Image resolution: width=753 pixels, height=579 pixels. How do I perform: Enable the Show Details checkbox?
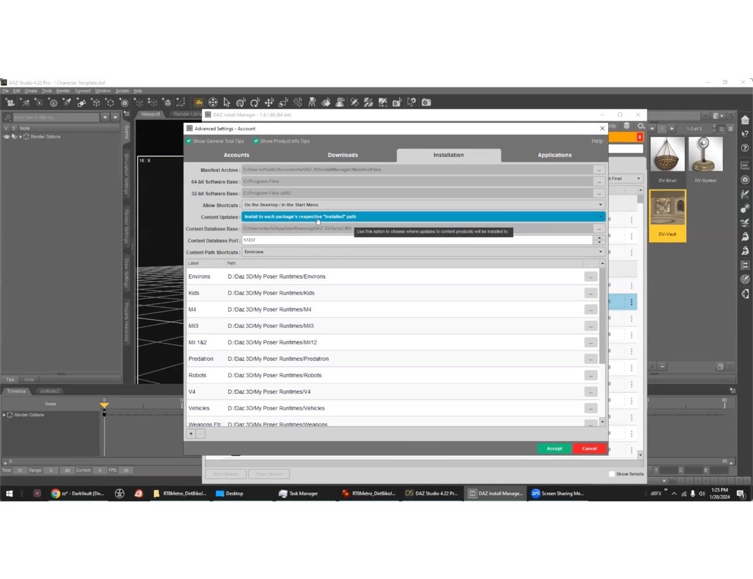(612, 474)
